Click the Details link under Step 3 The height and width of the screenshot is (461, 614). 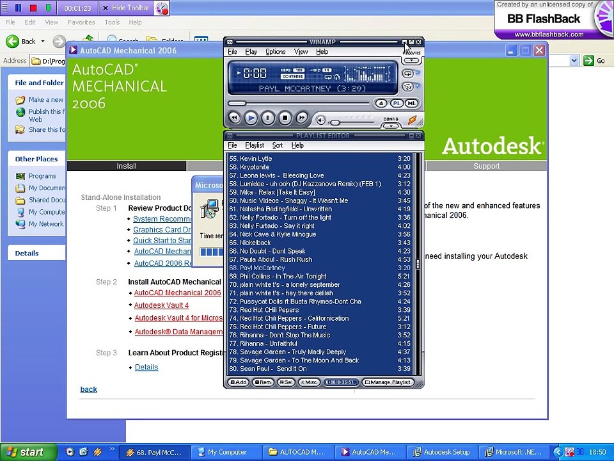(x=146, y=368)
